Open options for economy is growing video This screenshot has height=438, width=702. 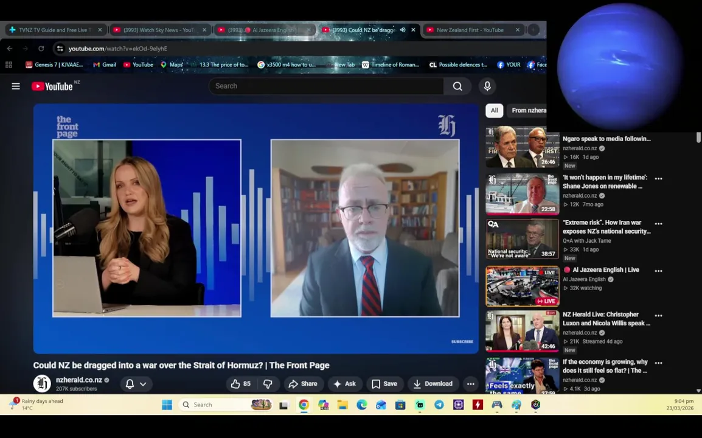pos(659,363)
